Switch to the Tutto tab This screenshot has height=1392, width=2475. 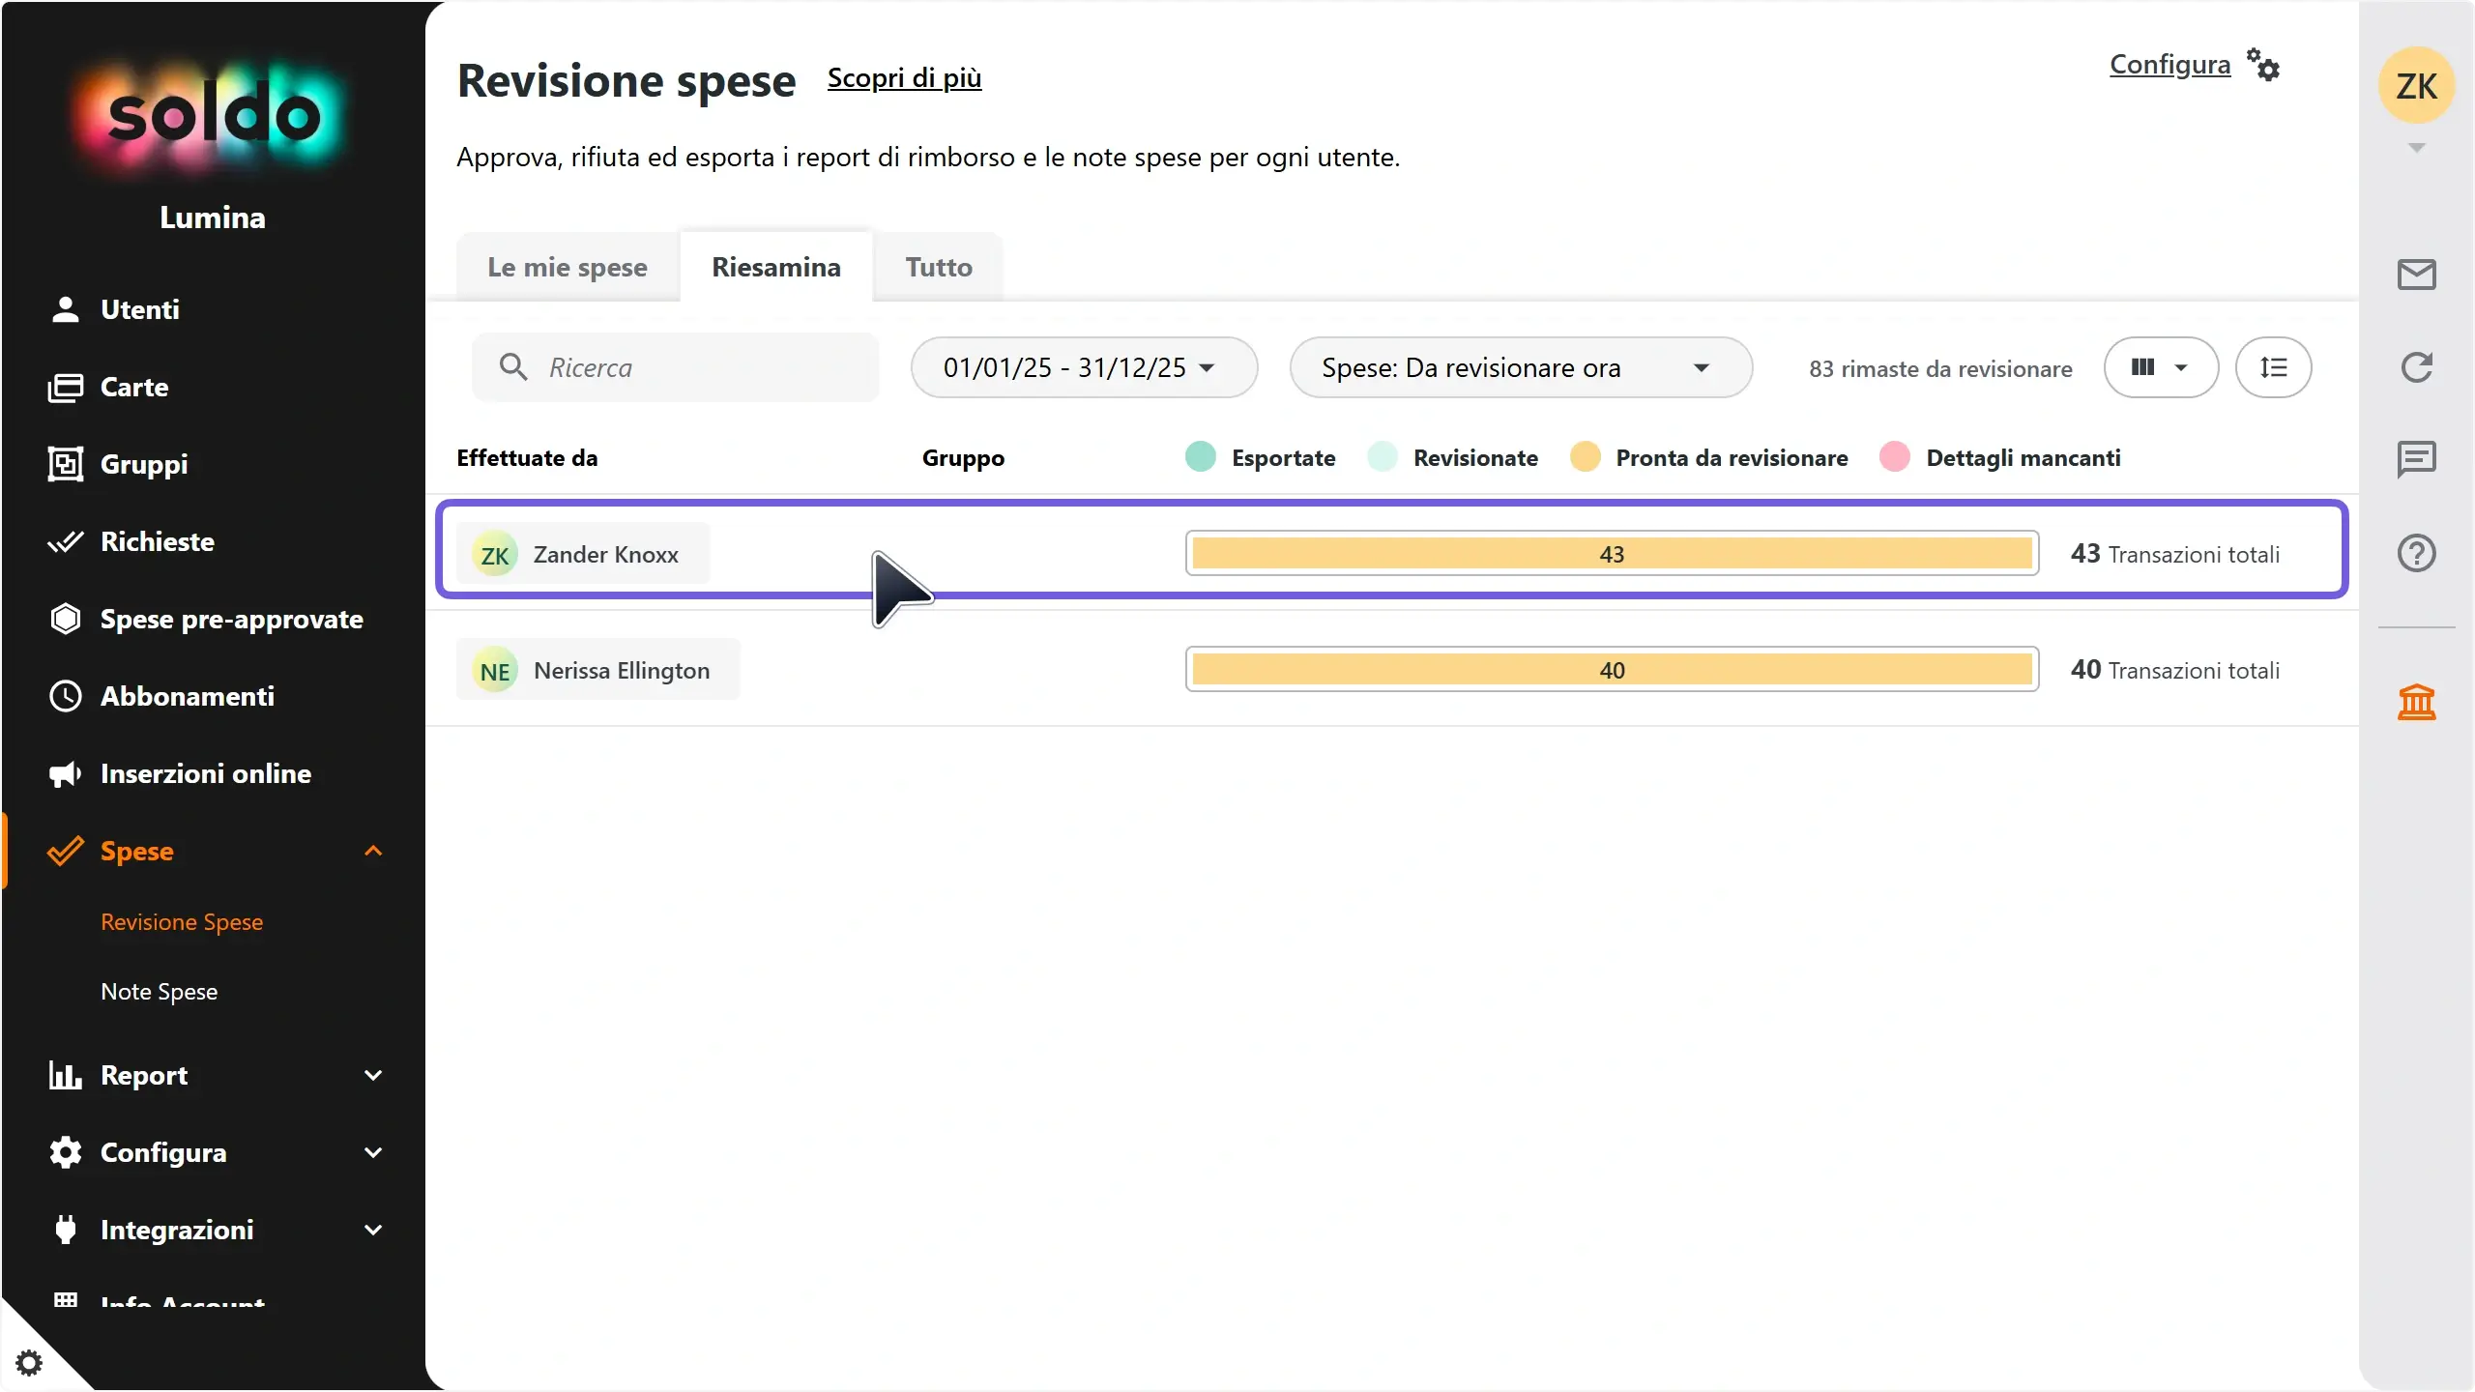point(939,267)
